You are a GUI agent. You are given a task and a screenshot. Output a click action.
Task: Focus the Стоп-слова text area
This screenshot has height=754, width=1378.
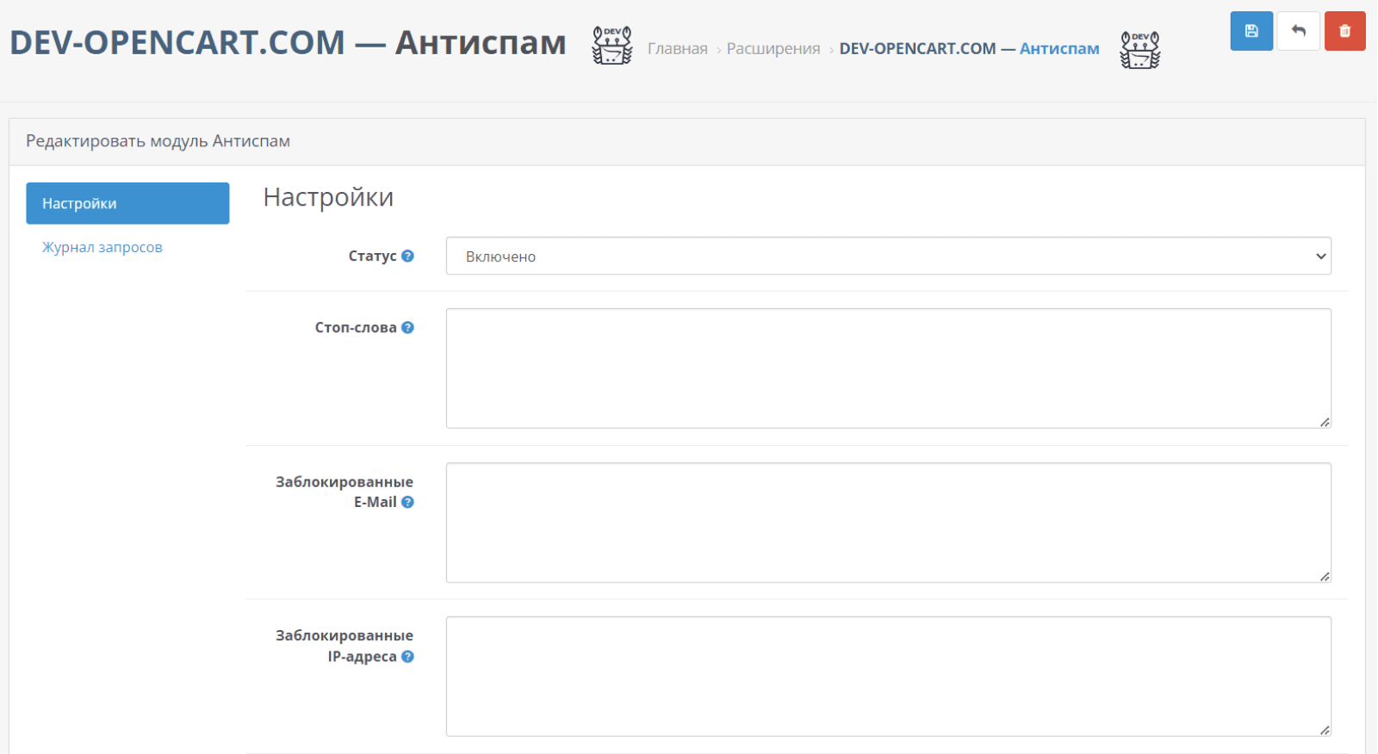[x=888, y=368]
